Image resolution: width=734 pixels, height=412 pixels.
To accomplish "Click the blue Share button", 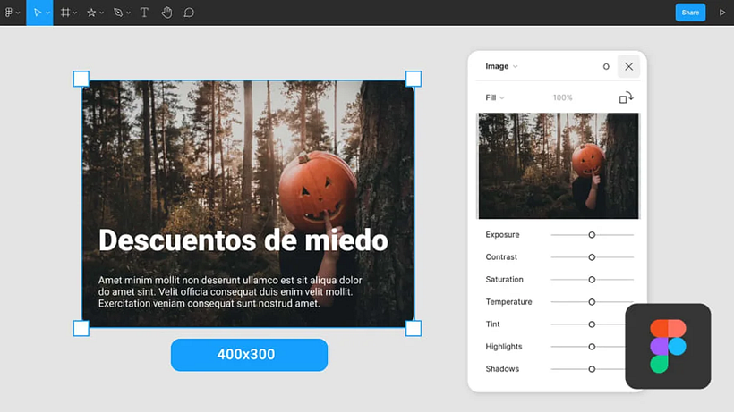I will tap(690, 13).
